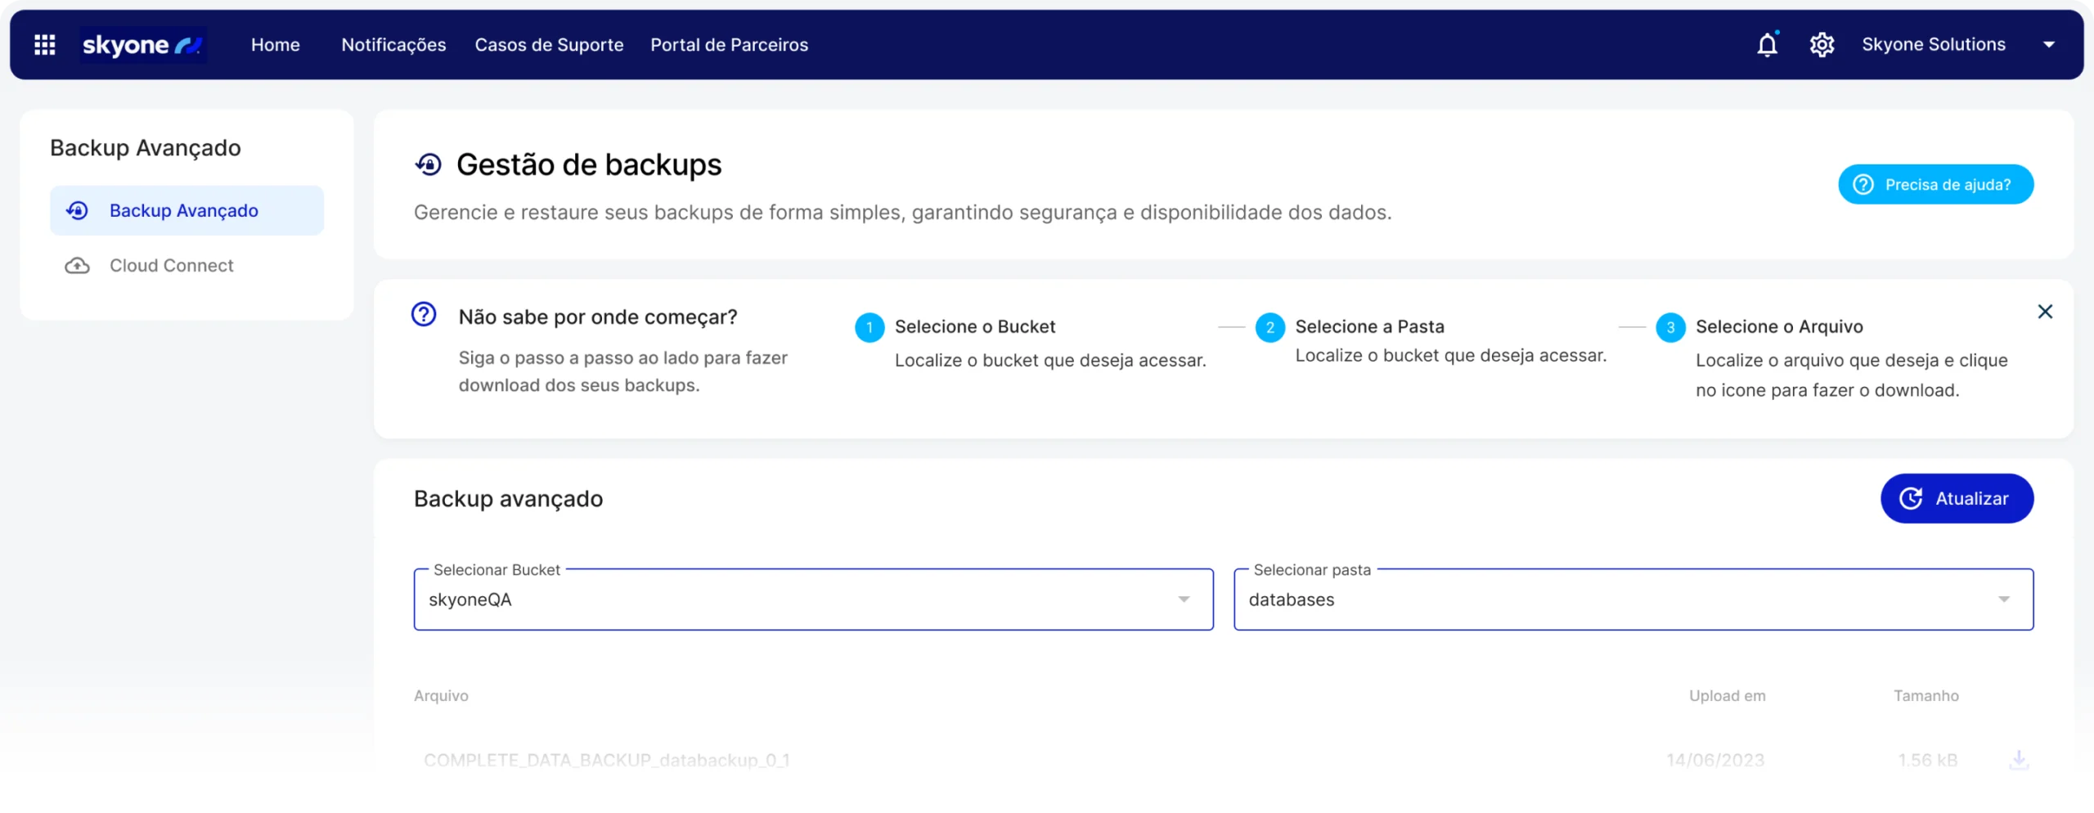Click the Skyone logo

click(143, 45)
